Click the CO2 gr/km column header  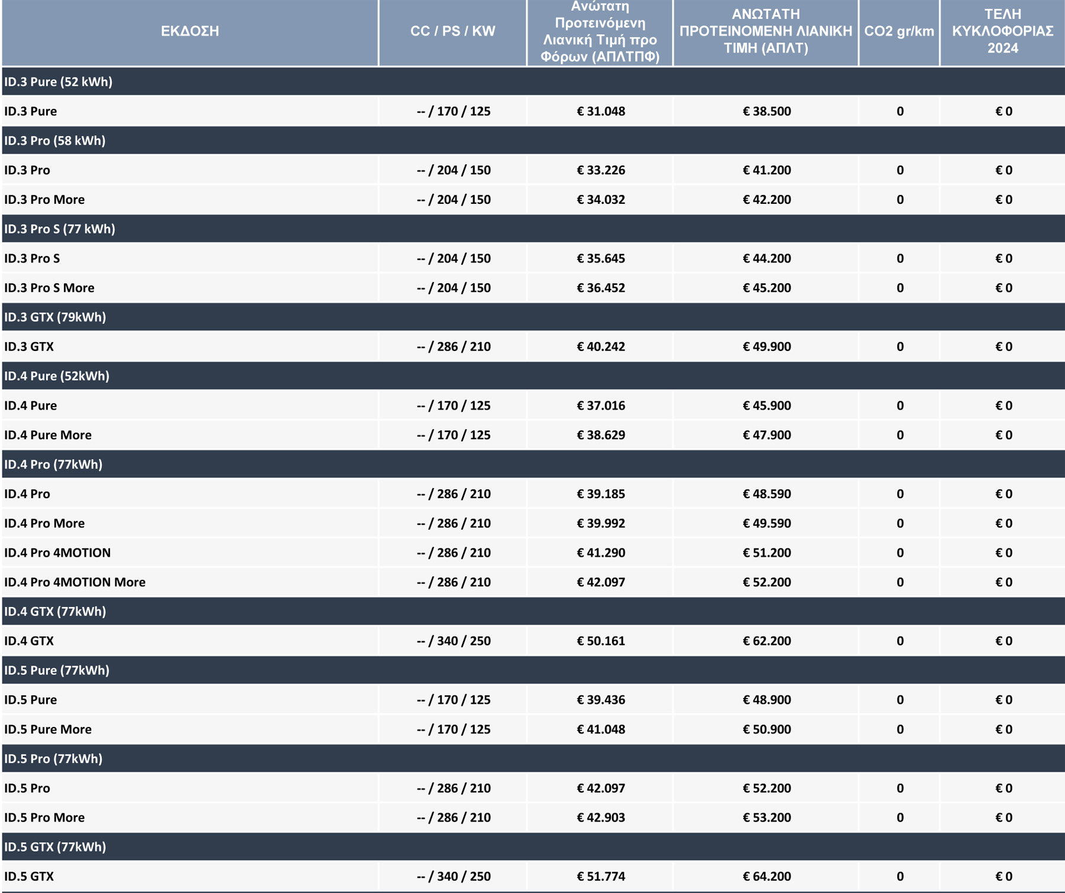pyautogui.click(x=899, y=32)
